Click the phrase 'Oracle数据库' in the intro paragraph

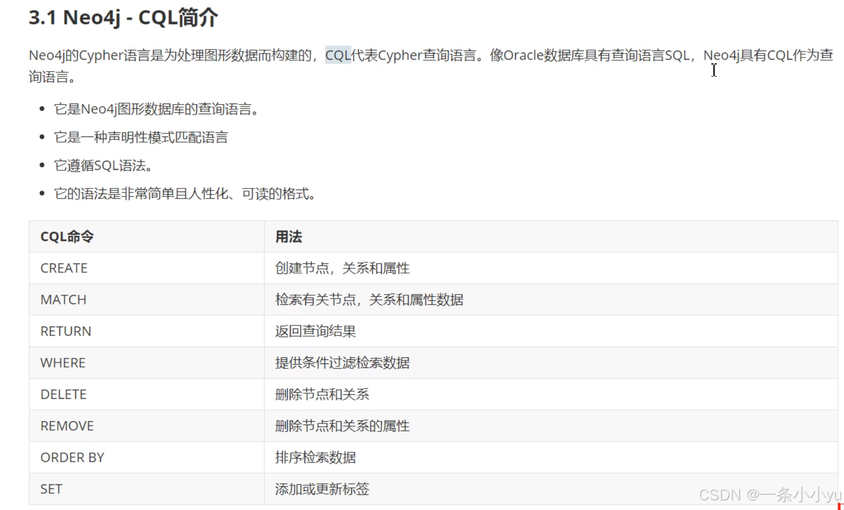543,55
